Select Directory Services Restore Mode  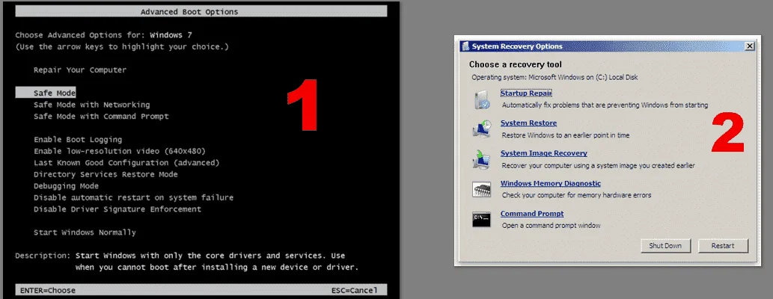(x=106, y=174)
